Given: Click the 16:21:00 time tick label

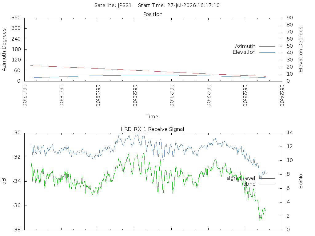Looking at the screenshot, I should pyautogui.click(x=172, y=96).
